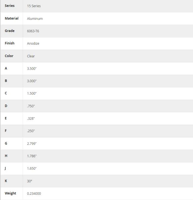
Task: Click the Weight value 0.234000
Action: [x=34, y=193]
